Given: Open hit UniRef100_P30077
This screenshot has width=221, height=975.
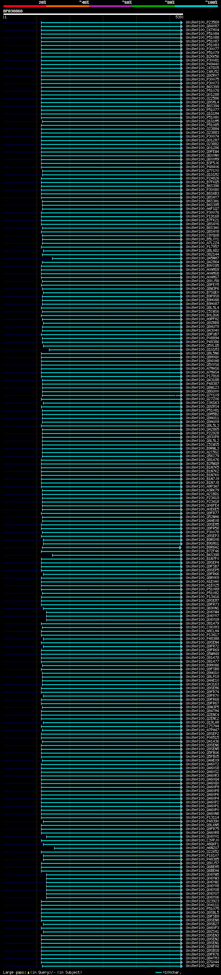Looking at the screenshot, I should tap(202, 49).
